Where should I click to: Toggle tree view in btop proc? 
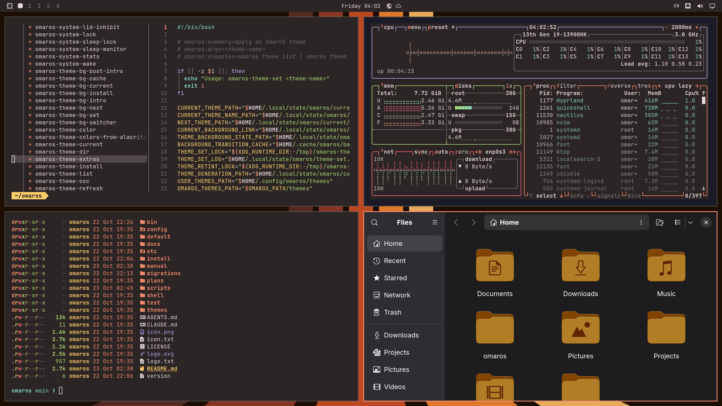click(644, 86)
